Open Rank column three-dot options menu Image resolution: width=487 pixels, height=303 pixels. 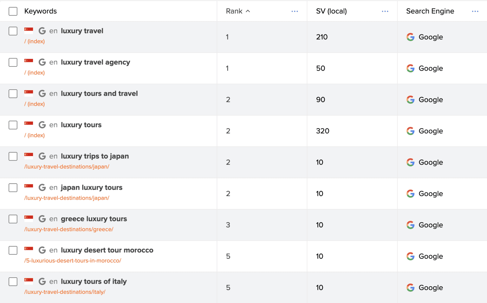click(x=295, y=11)
